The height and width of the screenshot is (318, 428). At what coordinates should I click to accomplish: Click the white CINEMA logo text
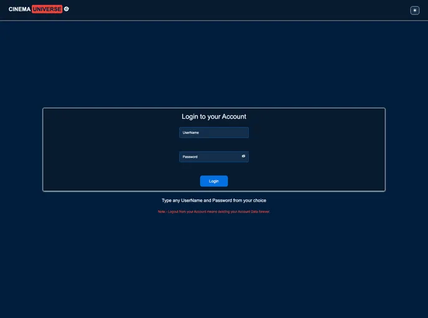[x=19, y=9]
